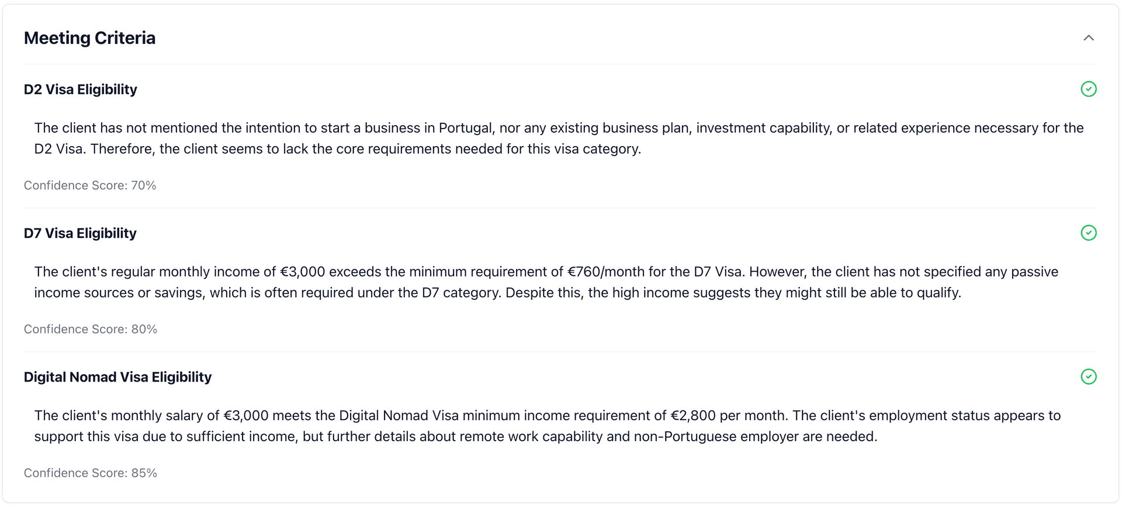The height and width of the screenshot is (506, 1122).
Task: Open the D2 Visa Eligibility title
Action: 81,89
